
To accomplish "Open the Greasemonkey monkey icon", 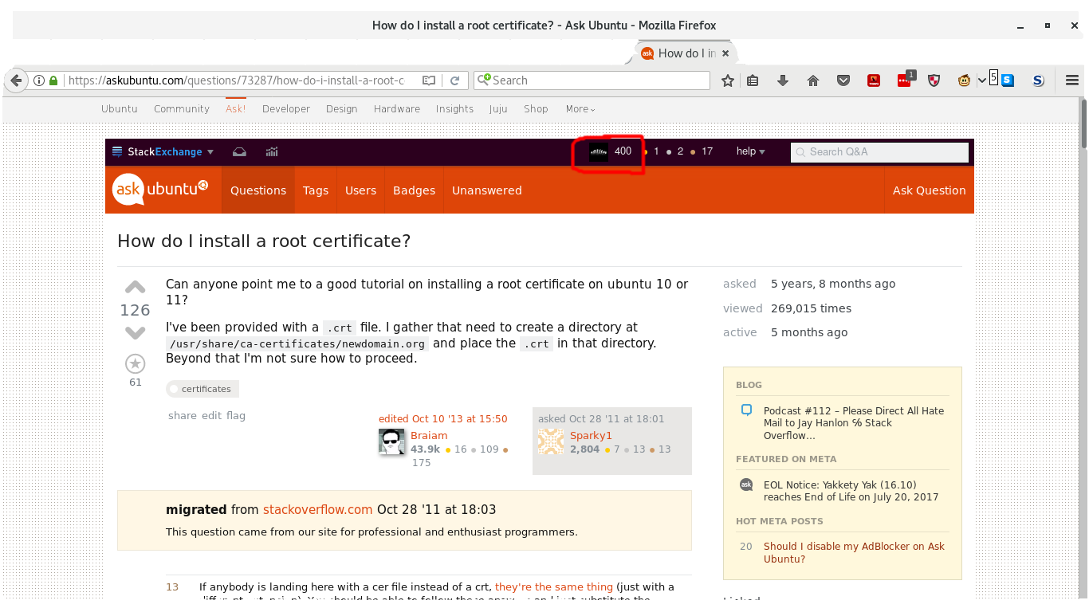I will pyautogui.click(x=964, y=80).
